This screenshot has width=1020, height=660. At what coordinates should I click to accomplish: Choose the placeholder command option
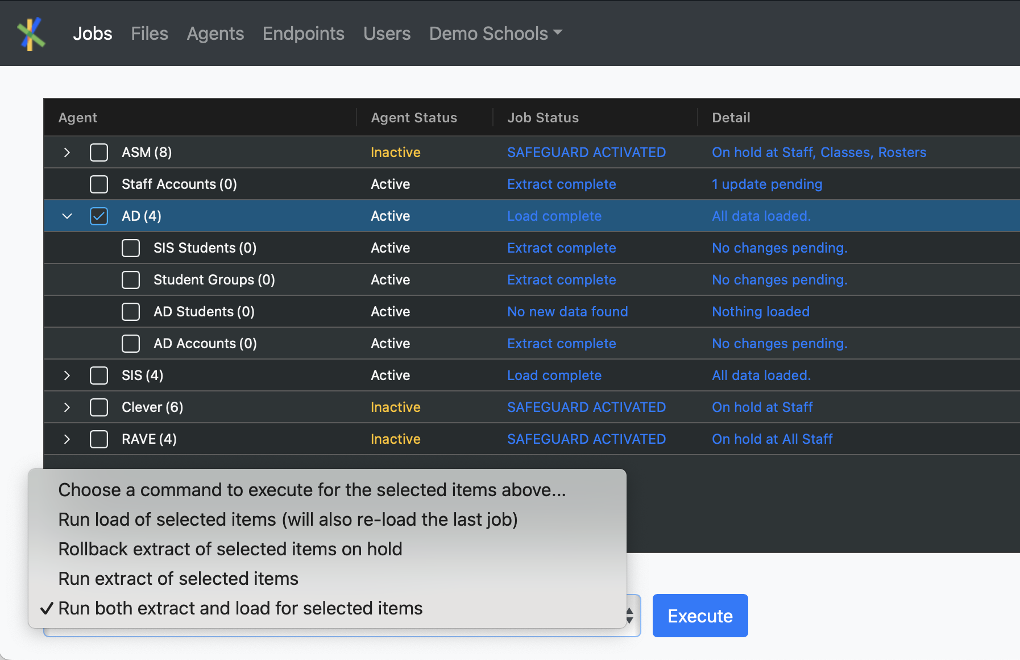tap(327, 490)
